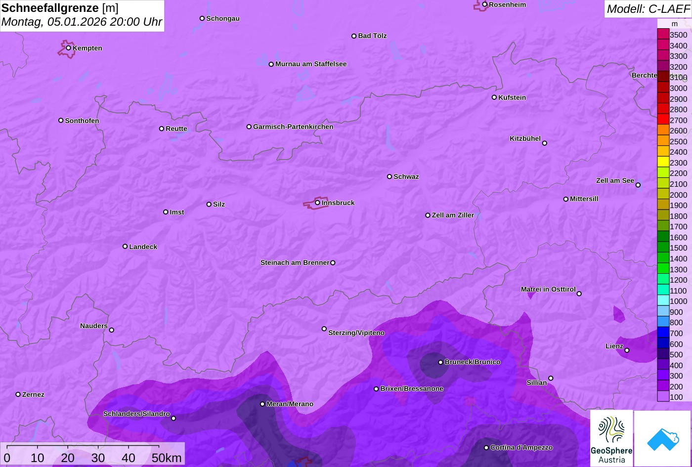Select the Schlanders/Silandro marker
This screenshot has width=692, height=467.
pos(173,419)
